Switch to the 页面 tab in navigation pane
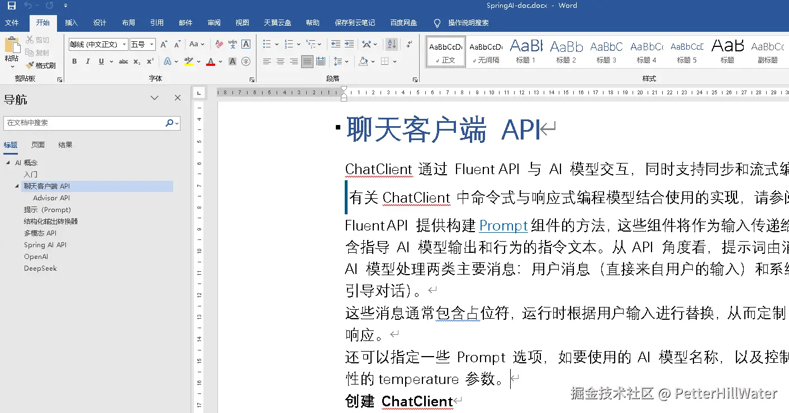This screenshot has height=413, width=789. tap(38, 145)
